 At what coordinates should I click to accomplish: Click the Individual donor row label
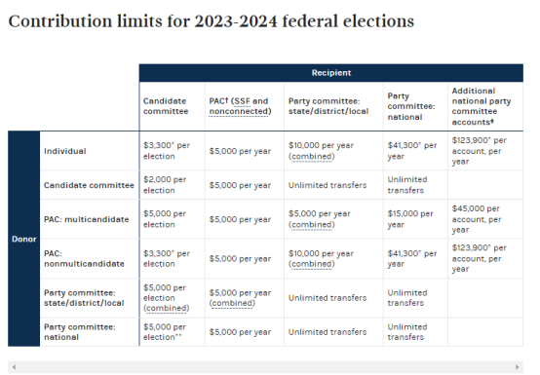(64, 151)
